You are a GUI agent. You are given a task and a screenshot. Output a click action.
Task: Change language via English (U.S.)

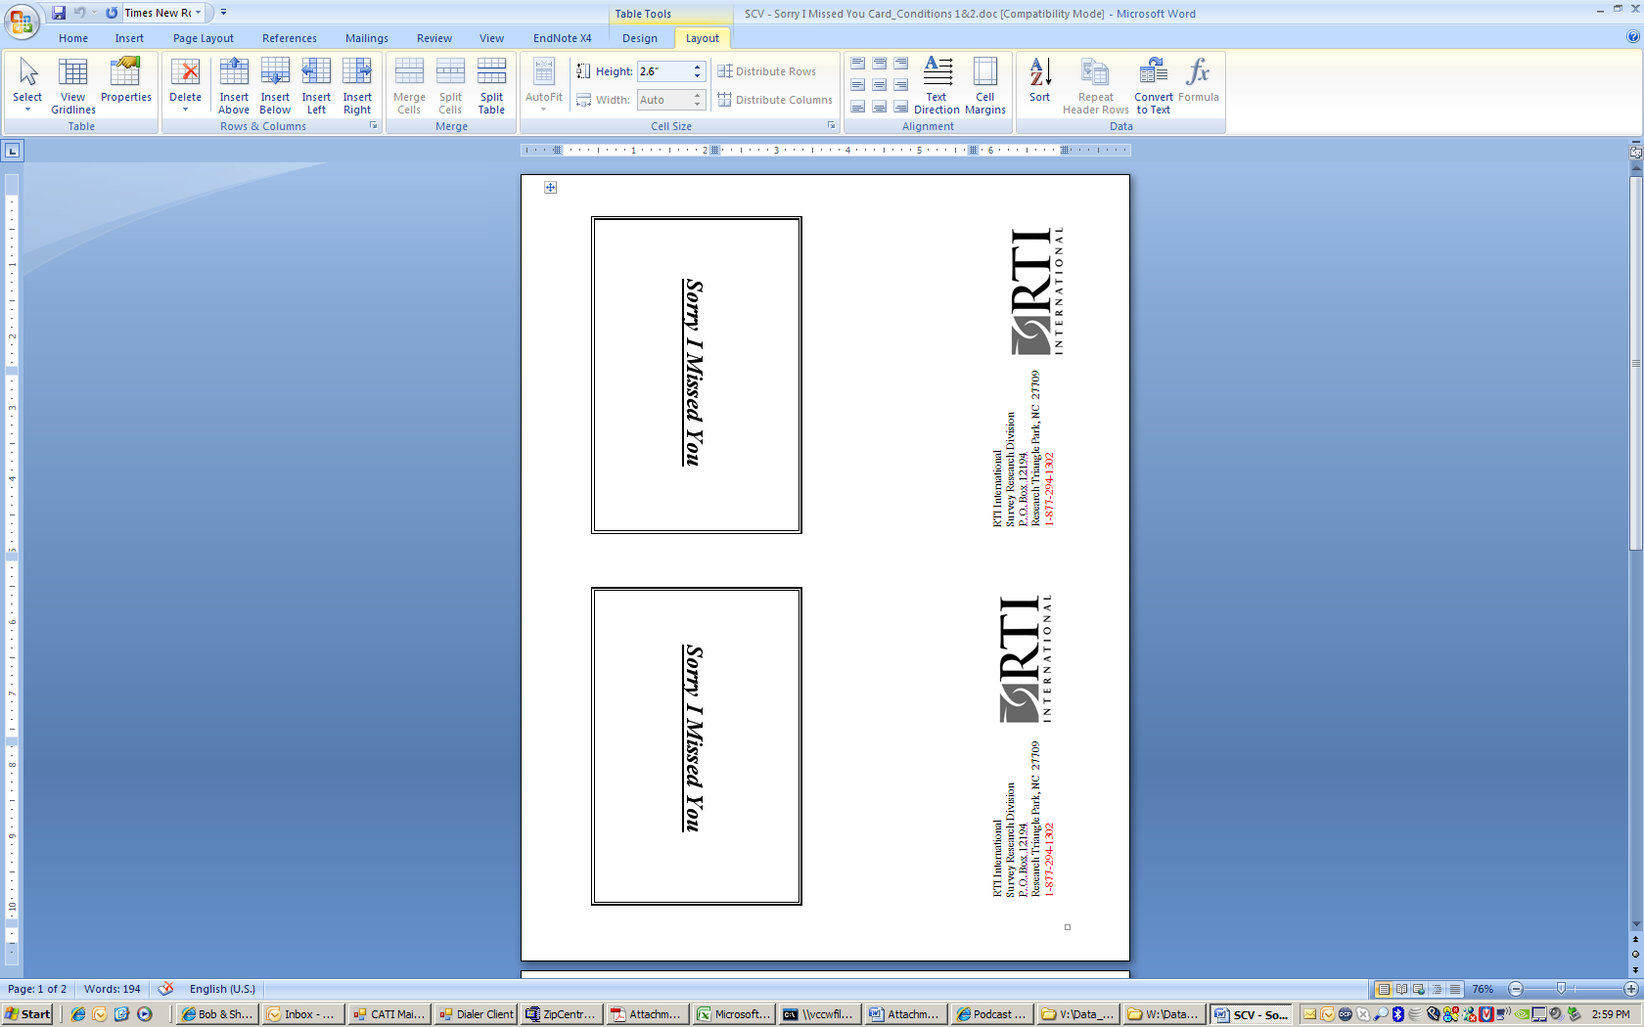point(222,989)
